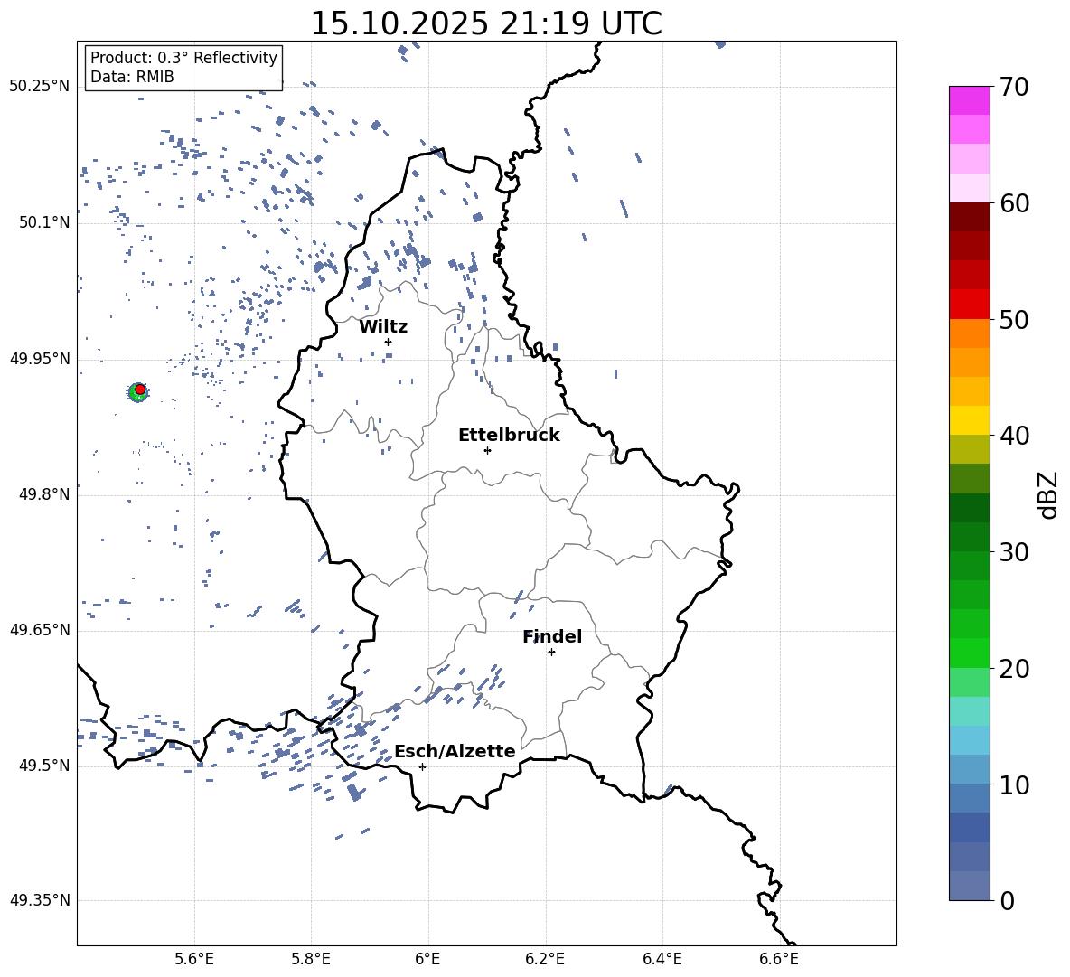Click the 5.6°E longitude label
Screen dimensions: 1070x977
coord(194,959)
